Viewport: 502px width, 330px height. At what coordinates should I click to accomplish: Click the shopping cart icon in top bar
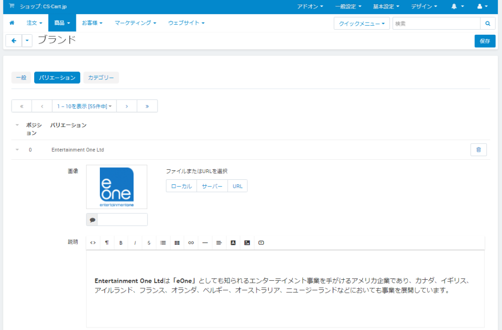pos(12,6)
